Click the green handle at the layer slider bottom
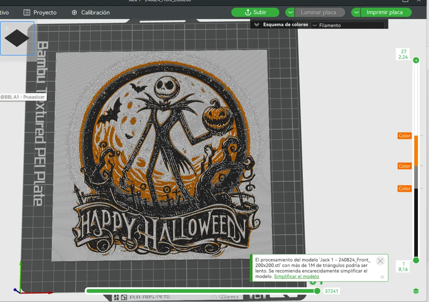Screen dimensions: 429x302 coord(416,260)
